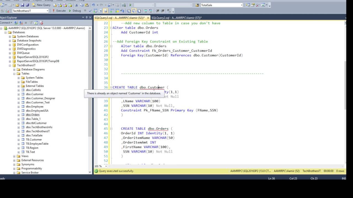353x198 pixels.
Task: Click the editor vertical scrollbar
Action: pos(345,85)
